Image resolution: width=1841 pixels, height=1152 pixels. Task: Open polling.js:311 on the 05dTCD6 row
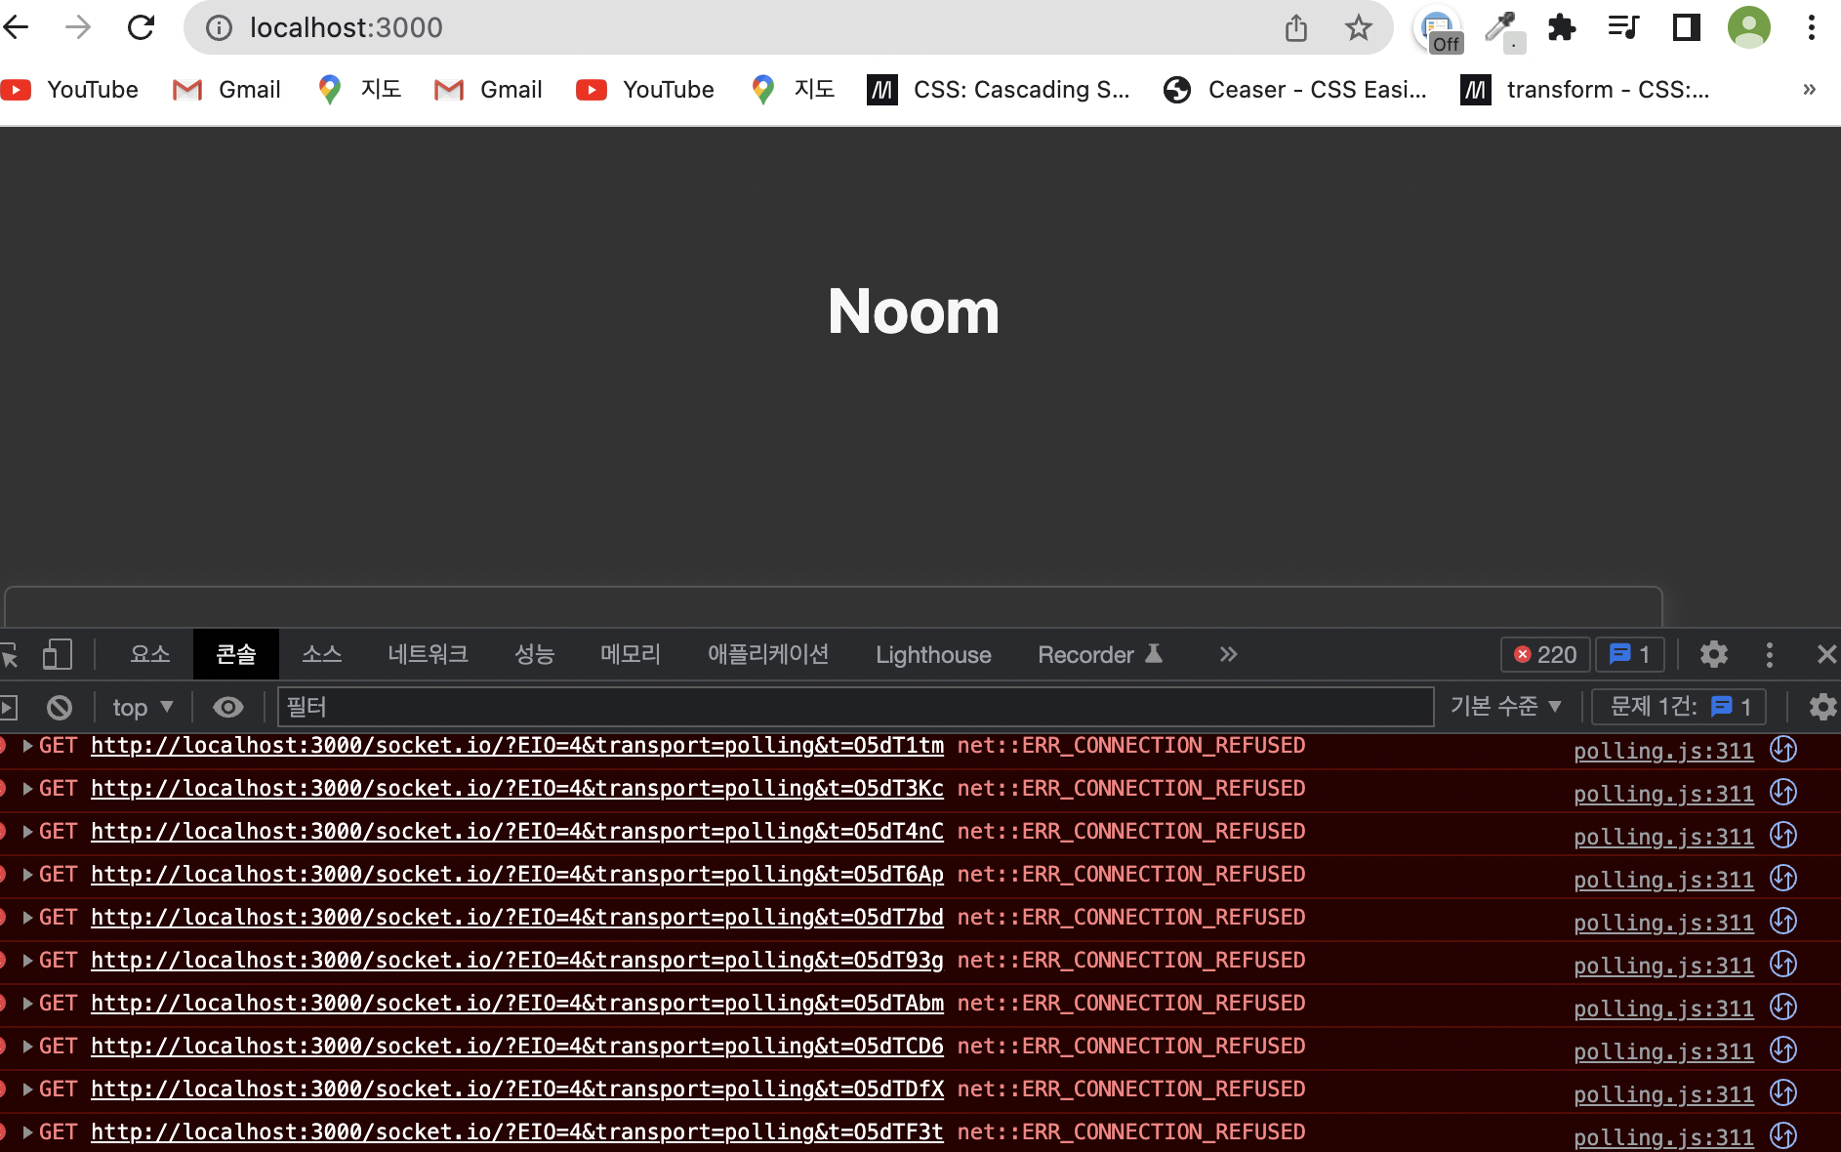coord(1663,1052)
